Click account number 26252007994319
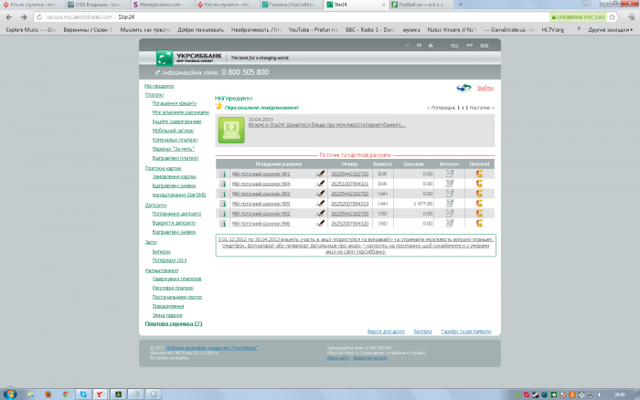The image size is (640, 400). pyautogui.click(x=350, y=204)
